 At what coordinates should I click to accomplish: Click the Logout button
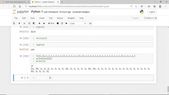point(152,12)
